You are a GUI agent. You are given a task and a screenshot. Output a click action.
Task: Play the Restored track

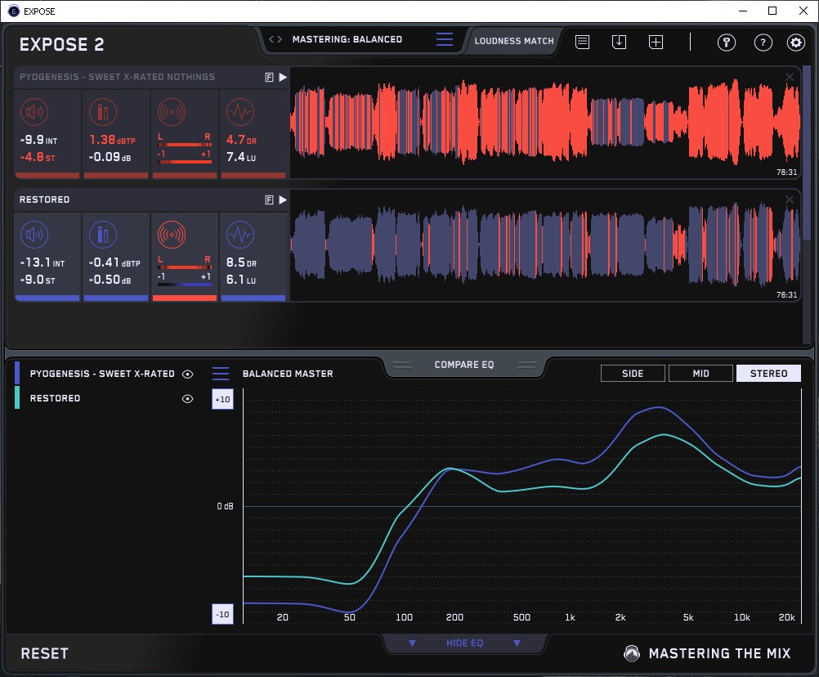tap(283, 200)
